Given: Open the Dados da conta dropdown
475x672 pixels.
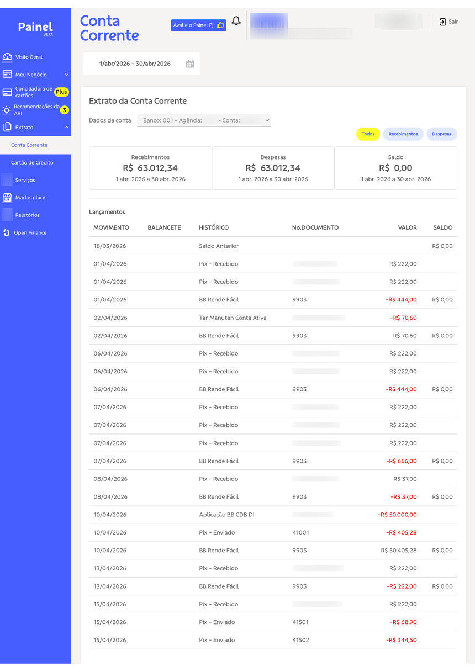Looking at the screenshot, I should (x=204, y=120).
